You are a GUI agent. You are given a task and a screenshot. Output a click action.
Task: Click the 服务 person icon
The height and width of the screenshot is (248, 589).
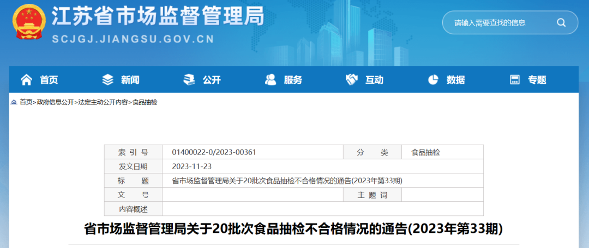point(271,79)
